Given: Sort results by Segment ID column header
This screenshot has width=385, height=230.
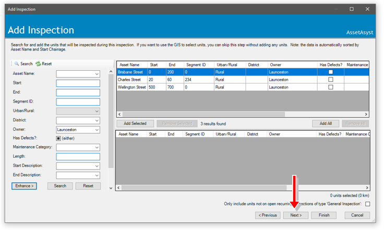Looking at the screenshot, I should tap(196, 65).
